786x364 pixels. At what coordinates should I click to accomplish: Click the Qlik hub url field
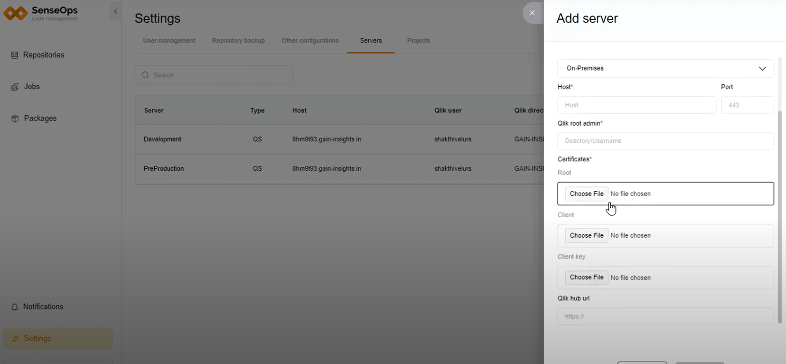[665, 316]
